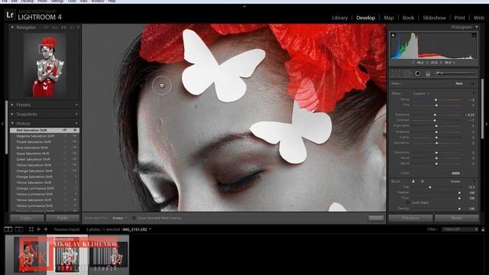The image size is (489, 275).
Task: Switch to the Develop module
Action: [365, 18]
